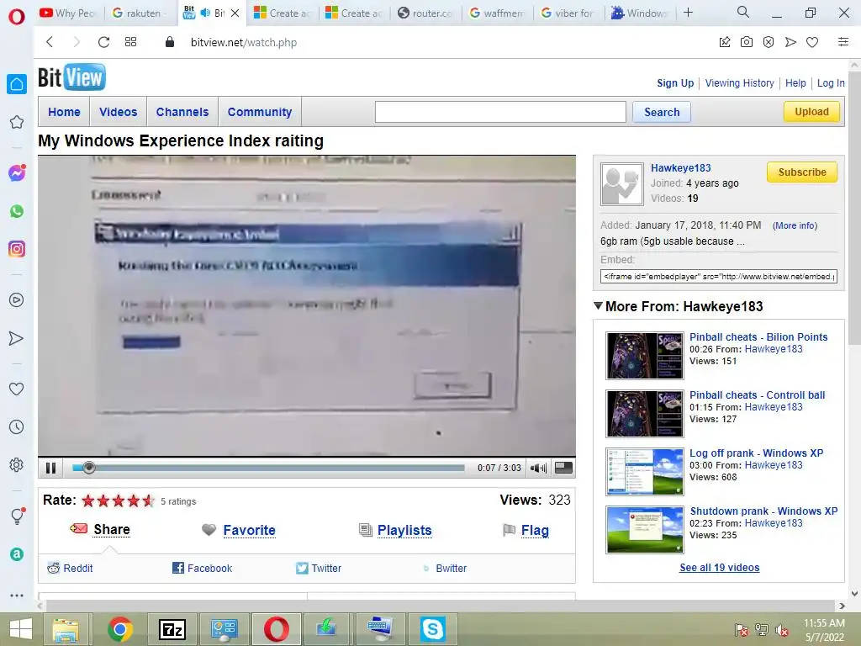Switch to waffmem Google tab
This screenshot has width=861, height=646.
tap(498, 13)
